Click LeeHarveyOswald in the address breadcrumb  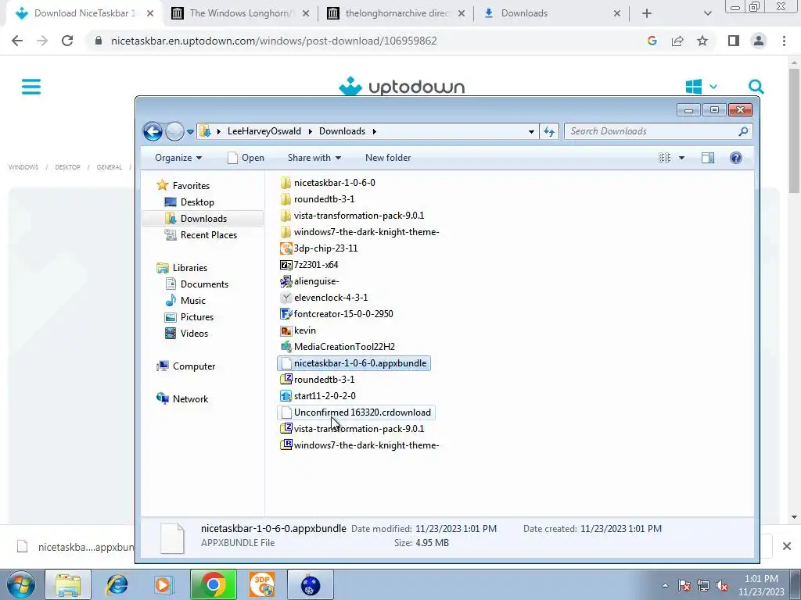pos(264,131)
